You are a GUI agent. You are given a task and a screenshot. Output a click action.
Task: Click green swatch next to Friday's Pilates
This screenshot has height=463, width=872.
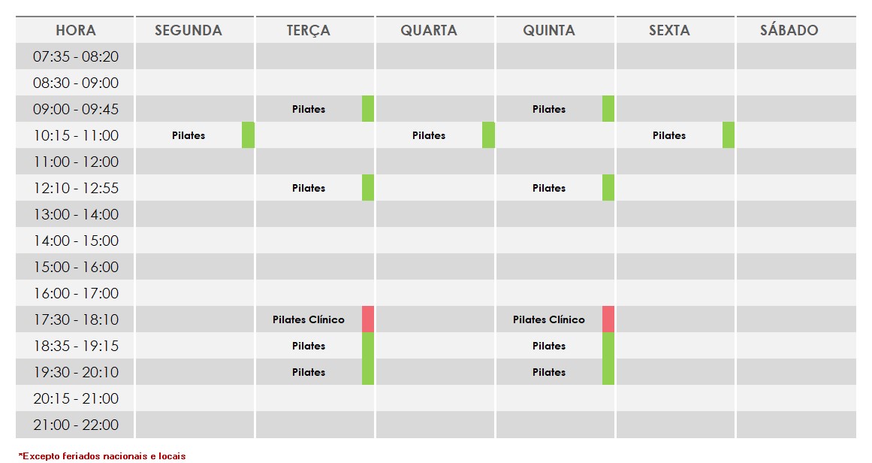(x=729, y=135)
